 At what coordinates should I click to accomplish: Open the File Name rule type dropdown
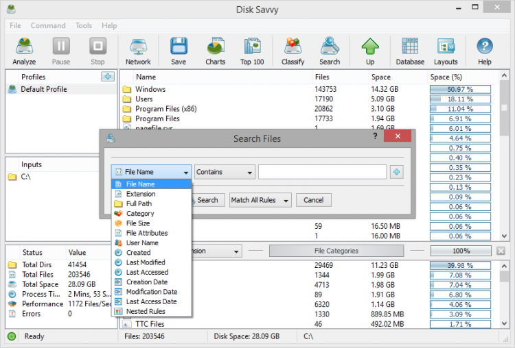152,172
